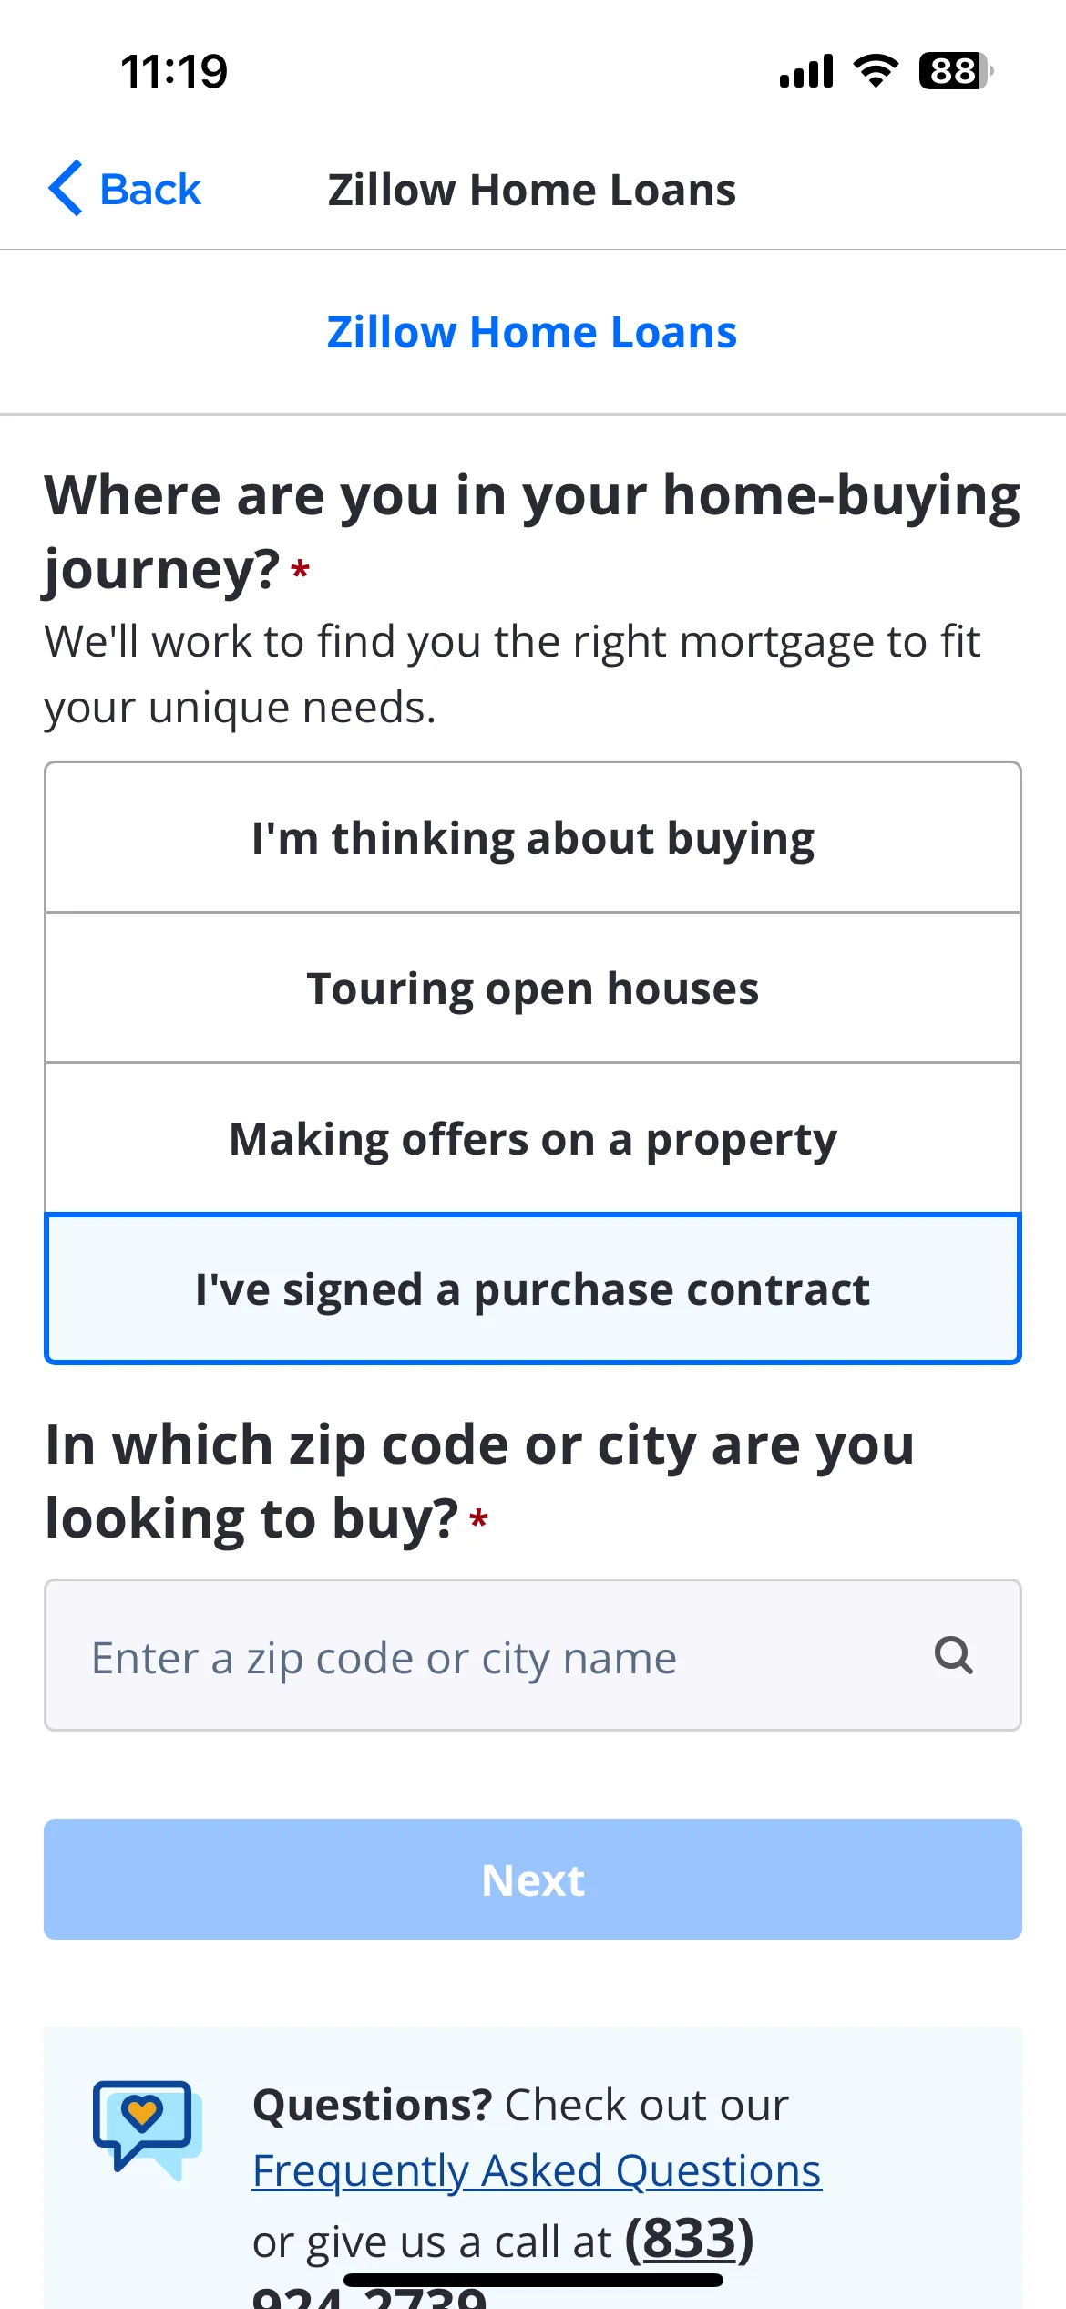Tap the 11:19 clock in status bar
Viewport: 1066px width, 2309px height.
pos(174,71)
